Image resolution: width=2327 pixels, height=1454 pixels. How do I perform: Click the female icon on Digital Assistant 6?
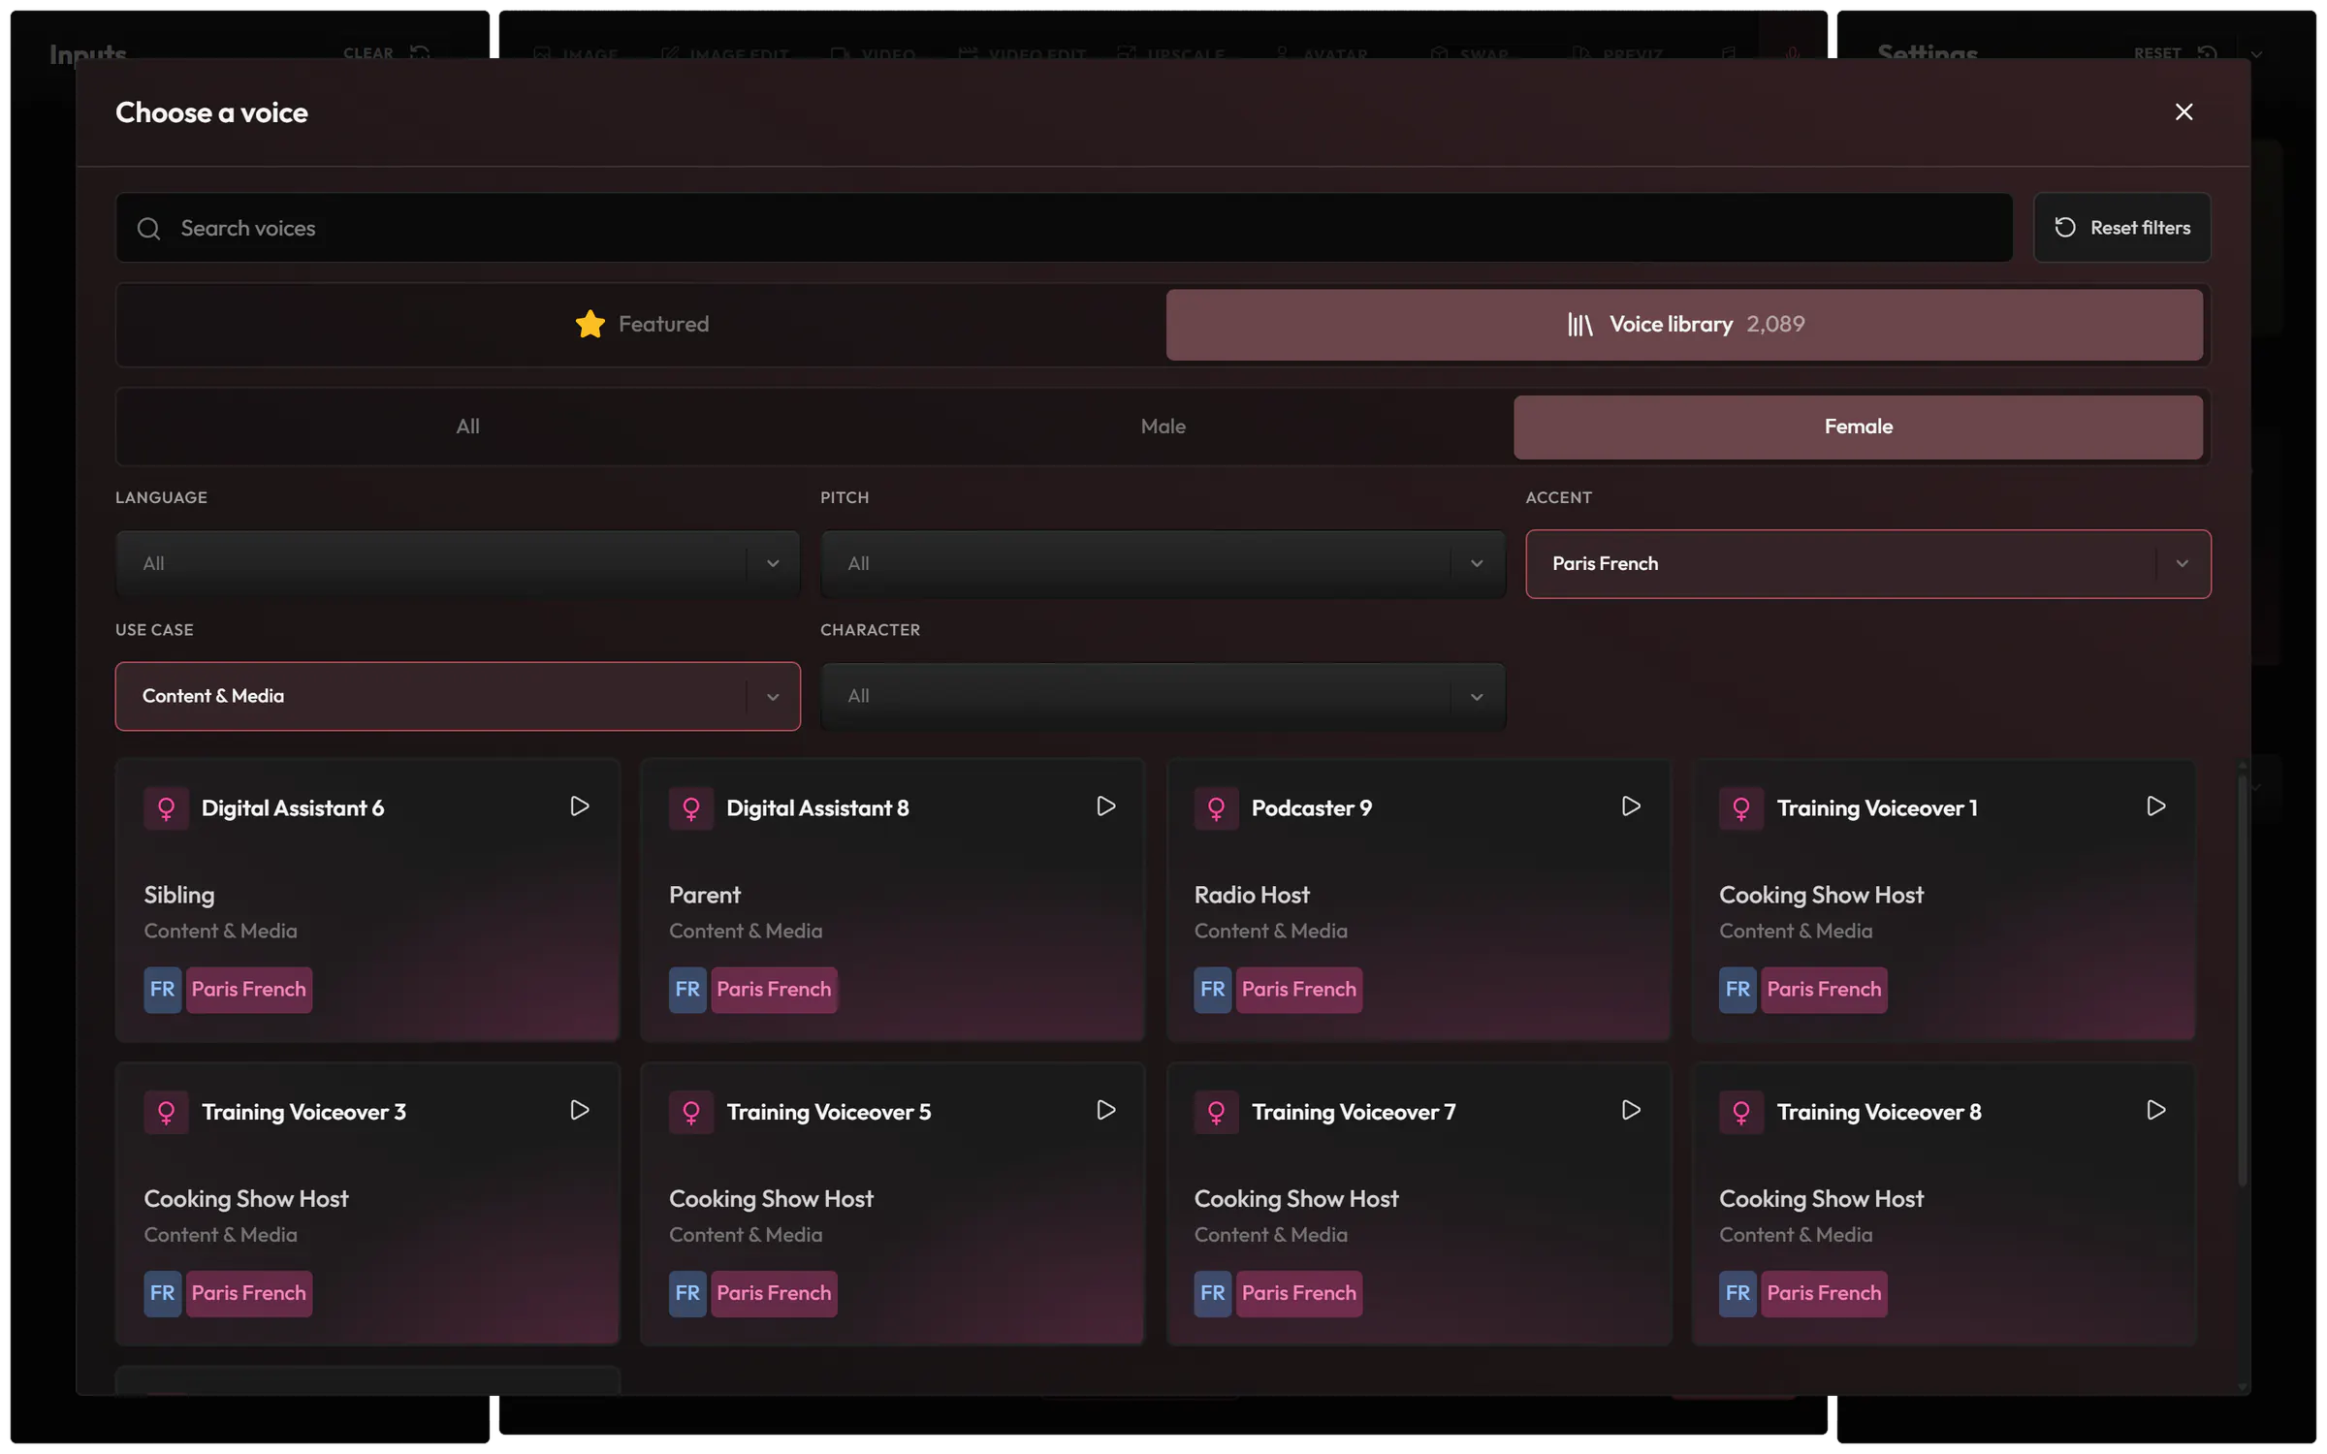click(x=166, y=808)
